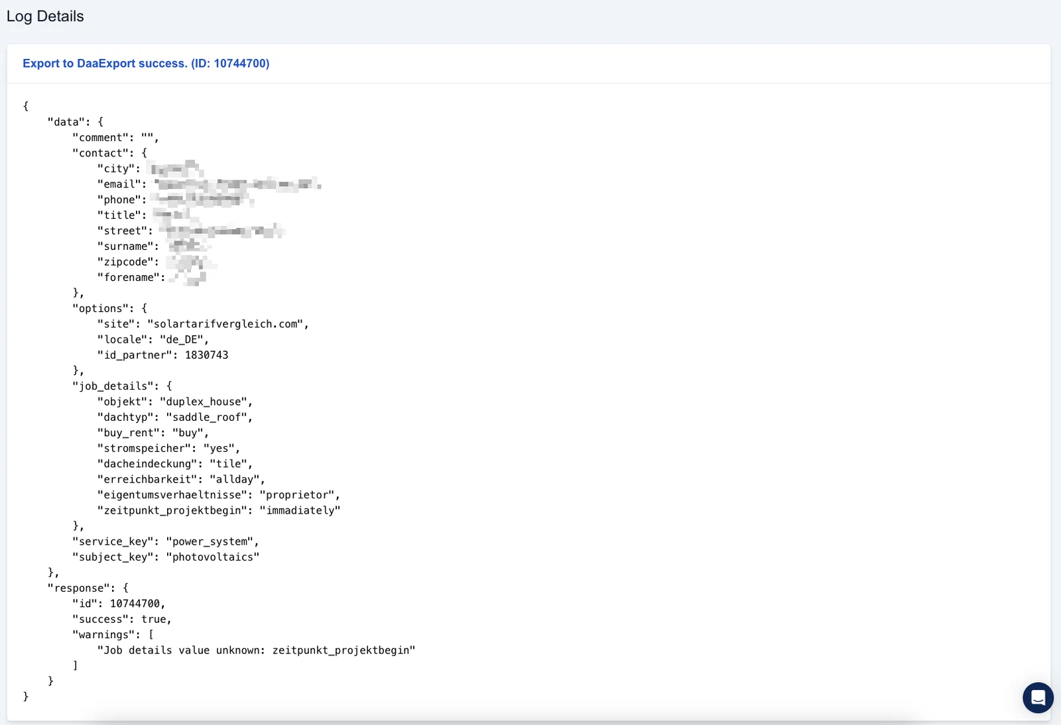Screen dimensions: 1061x725
Task: Select the "comment": "" line
Action: [115, 138]
